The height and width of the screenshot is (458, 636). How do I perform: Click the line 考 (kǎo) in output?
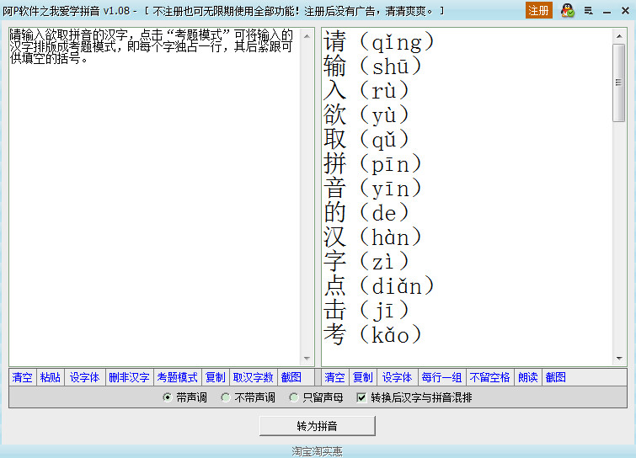[x=372, y=335]
